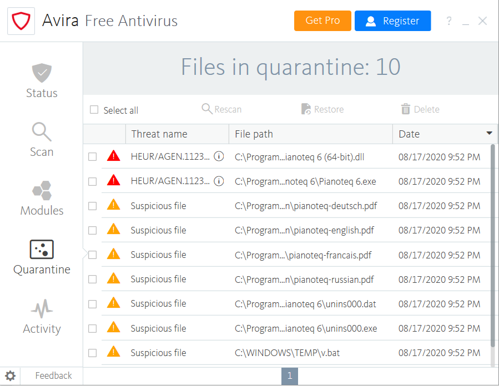The width and height of the screenshot is (499, 386).
Task: Check the box for pianoteq-english.pdf
Action: pos(93,231)
